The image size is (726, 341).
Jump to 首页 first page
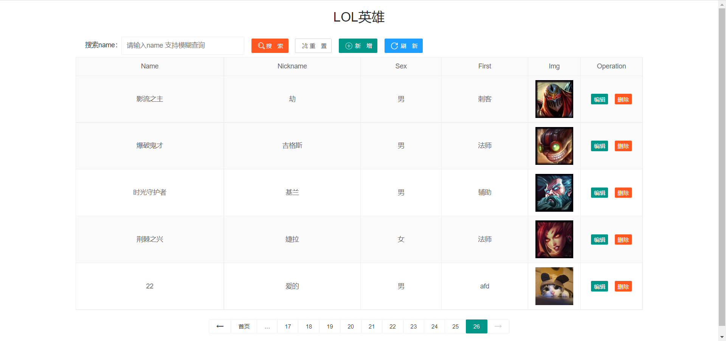244,326
